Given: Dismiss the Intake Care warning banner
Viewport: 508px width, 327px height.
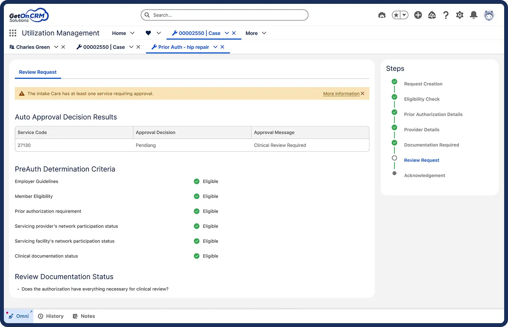Looking at the screenshot, I should [x=363, y=93].
